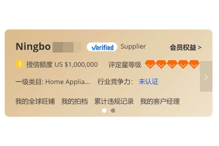Screen dimensions: 219x146
Task: Click the Verified badge
Action: pos(102,47)
